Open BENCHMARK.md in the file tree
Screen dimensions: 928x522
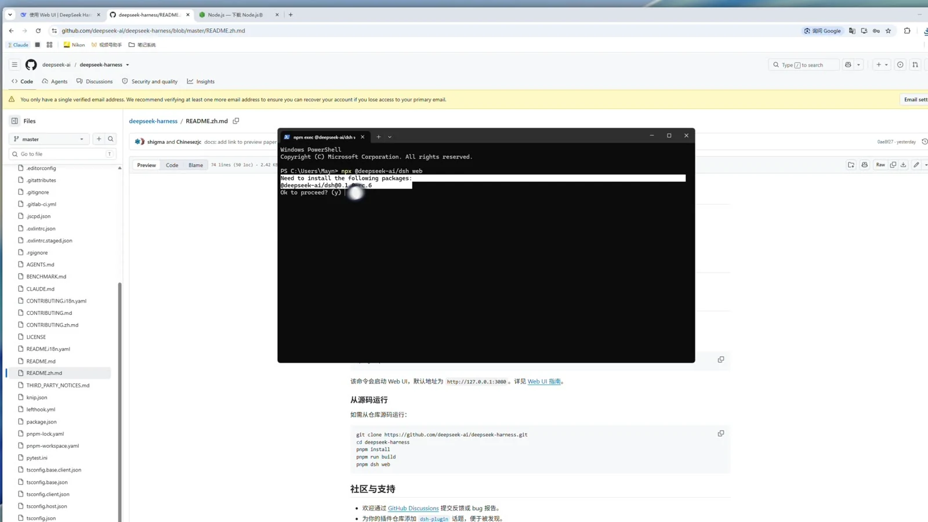(x=46, y=276)
